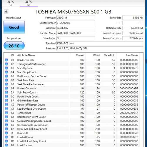Click the drive title TOSHIBA MK5076GSXN 500.1 GB
Image resolution: width=147 pixels, height=147 pixels.
pyautogui.click(x=73, y=12)
